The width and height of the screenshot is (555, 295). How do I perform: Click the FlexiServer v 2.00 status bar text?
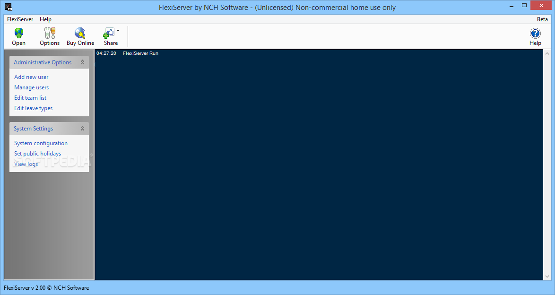click(x=46, y=288)
